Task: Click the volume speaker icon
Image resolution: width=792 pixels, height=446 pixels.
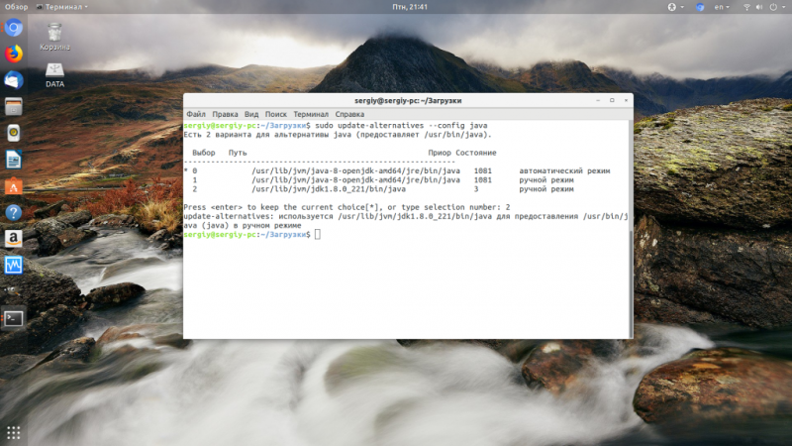Action: click(x=759, y=7)
